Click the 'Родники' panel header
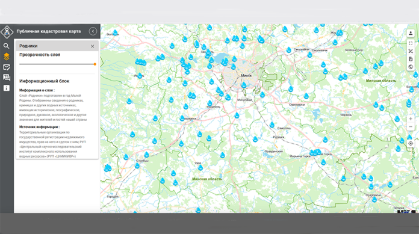The image size is (419, 234). coord(57,46)
